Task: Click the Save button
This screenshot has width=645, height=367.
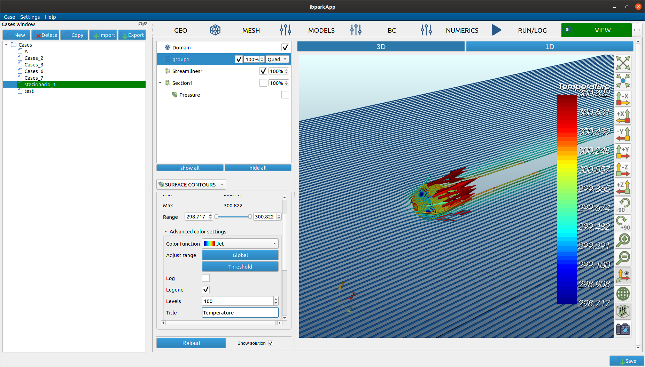Action: [x=627, y=361]
